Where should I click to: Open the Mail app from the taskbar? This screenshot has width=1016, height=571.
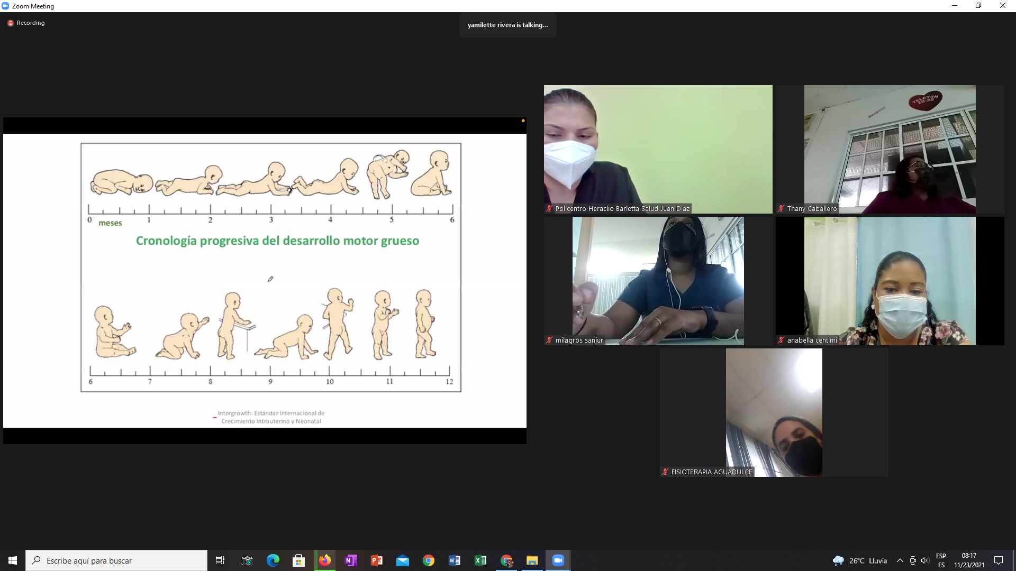click(402, 560)
